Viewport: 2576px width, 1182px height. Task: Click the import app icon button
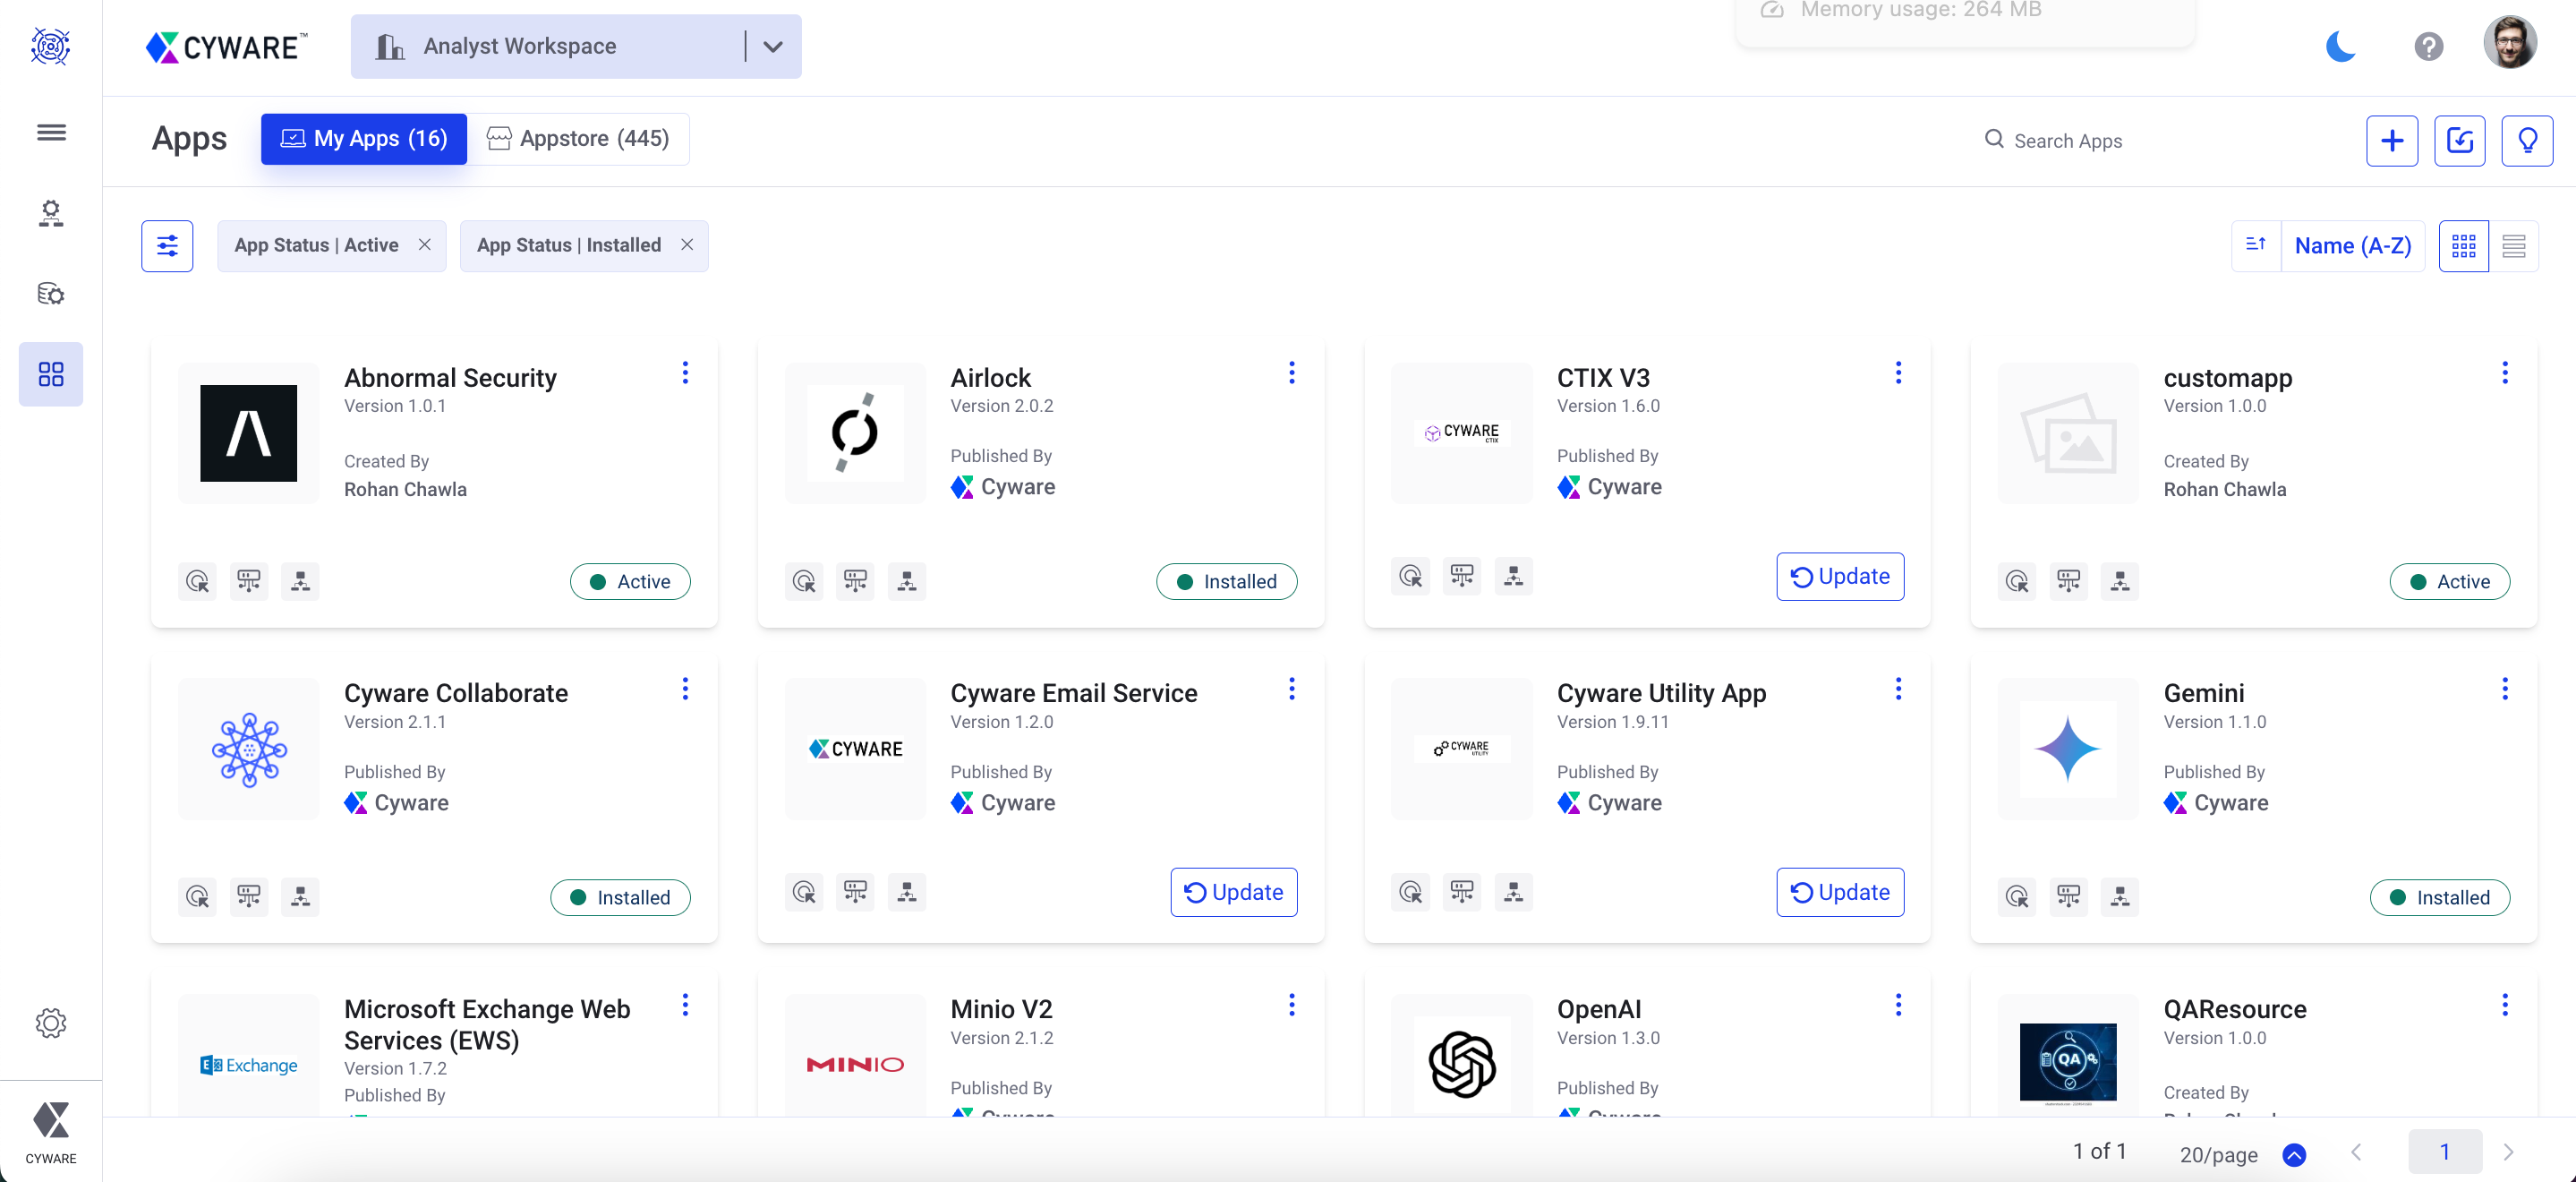pos(2459,140)
